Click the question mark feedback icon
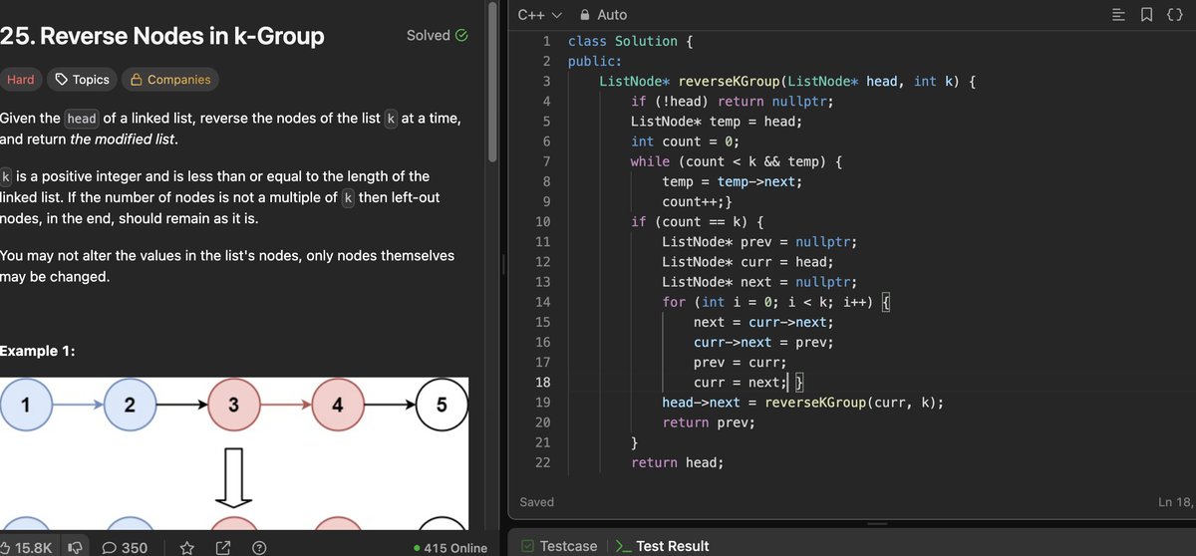1196x556 pixels. (x=259, y=547)
